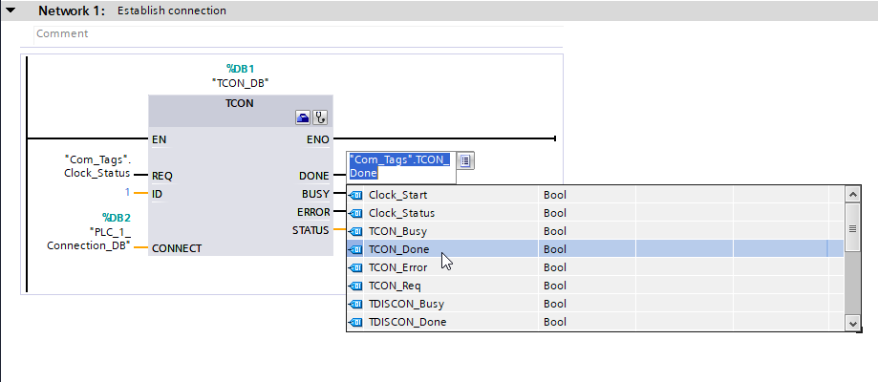The width and height of the screenshot is (878, 382).
Task: Select TCON_Done from the tag list
Action: pyautogui.click(x=398, y=250)
